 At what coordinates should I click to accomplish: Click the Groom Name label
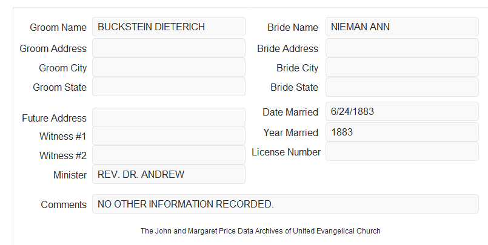click(58, 27)
